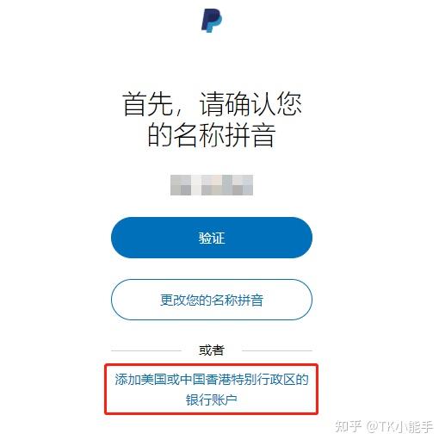Image resolution: width=445 pixels, height=446 pixels.
Task: Click the 或者 divider label
Action: (x=212, y=350)
